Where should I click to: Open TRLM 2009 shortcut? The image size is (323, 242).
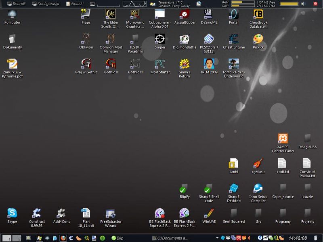coord(209,67)
